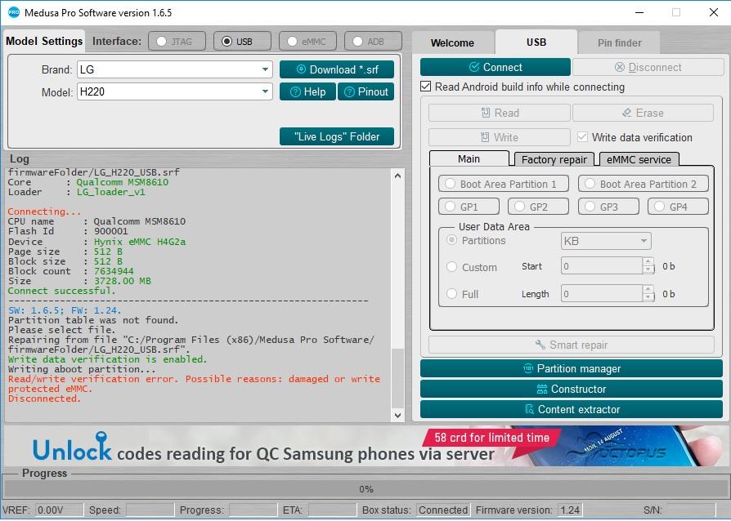
Task: Click the log scrollbar down arrow
Action: 397,415
